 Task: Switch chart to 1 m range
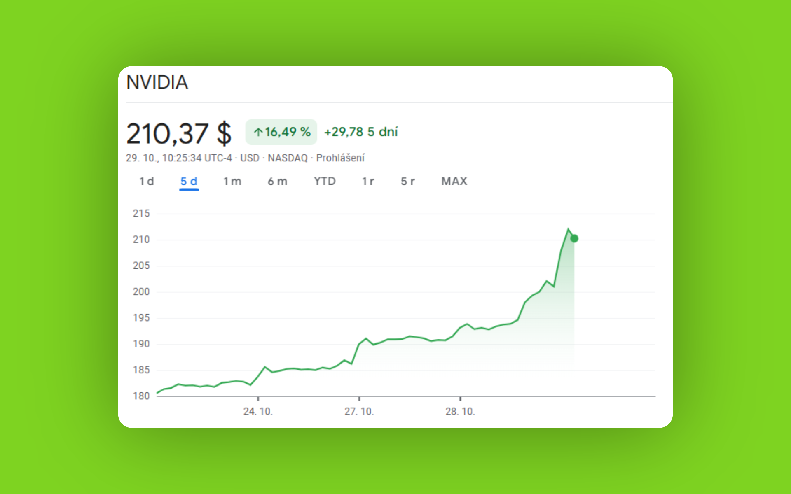[x=232, y=181]
